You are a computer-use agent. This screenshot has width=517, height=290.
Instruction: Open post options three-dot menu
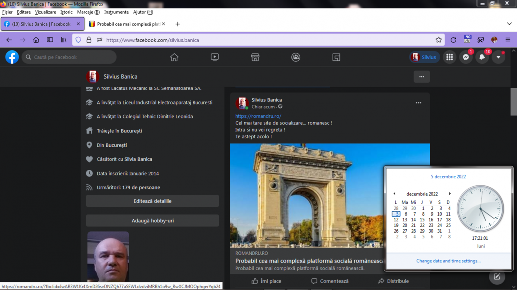[418, 103]
